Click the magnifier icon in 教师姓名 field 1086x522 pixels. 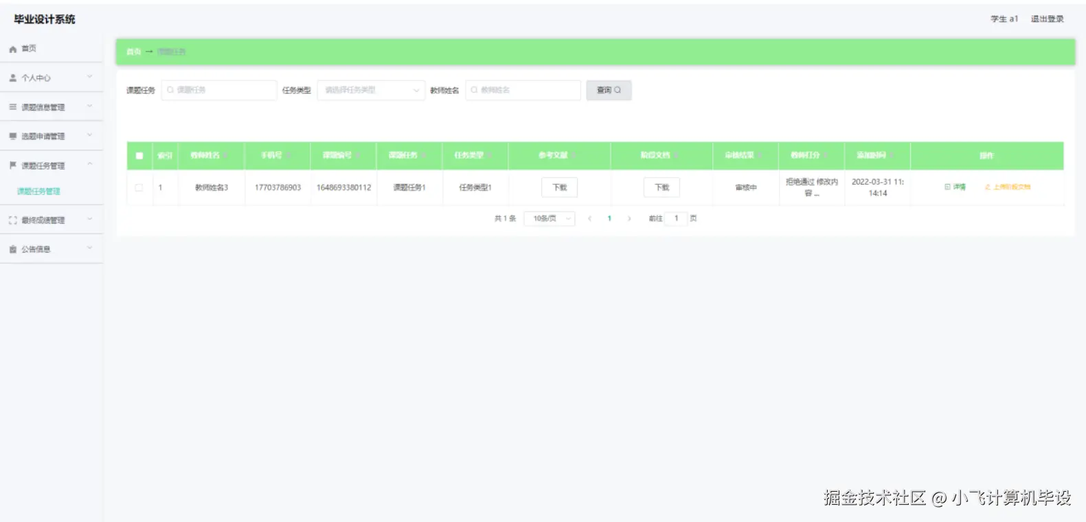pyautogui.click(x=474, y=90)
